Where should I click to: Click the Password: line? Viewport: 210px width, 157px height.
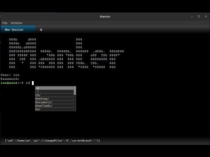click(x=10, y=79)
